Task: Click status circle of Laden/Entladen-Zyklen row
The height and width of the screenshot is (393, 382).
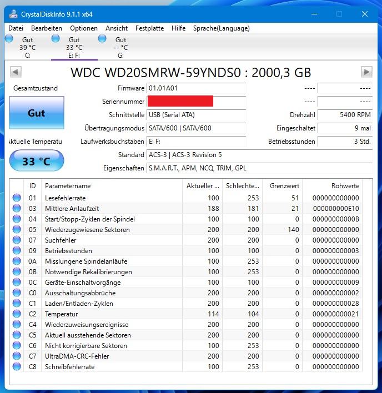Action: click(17, 303)
